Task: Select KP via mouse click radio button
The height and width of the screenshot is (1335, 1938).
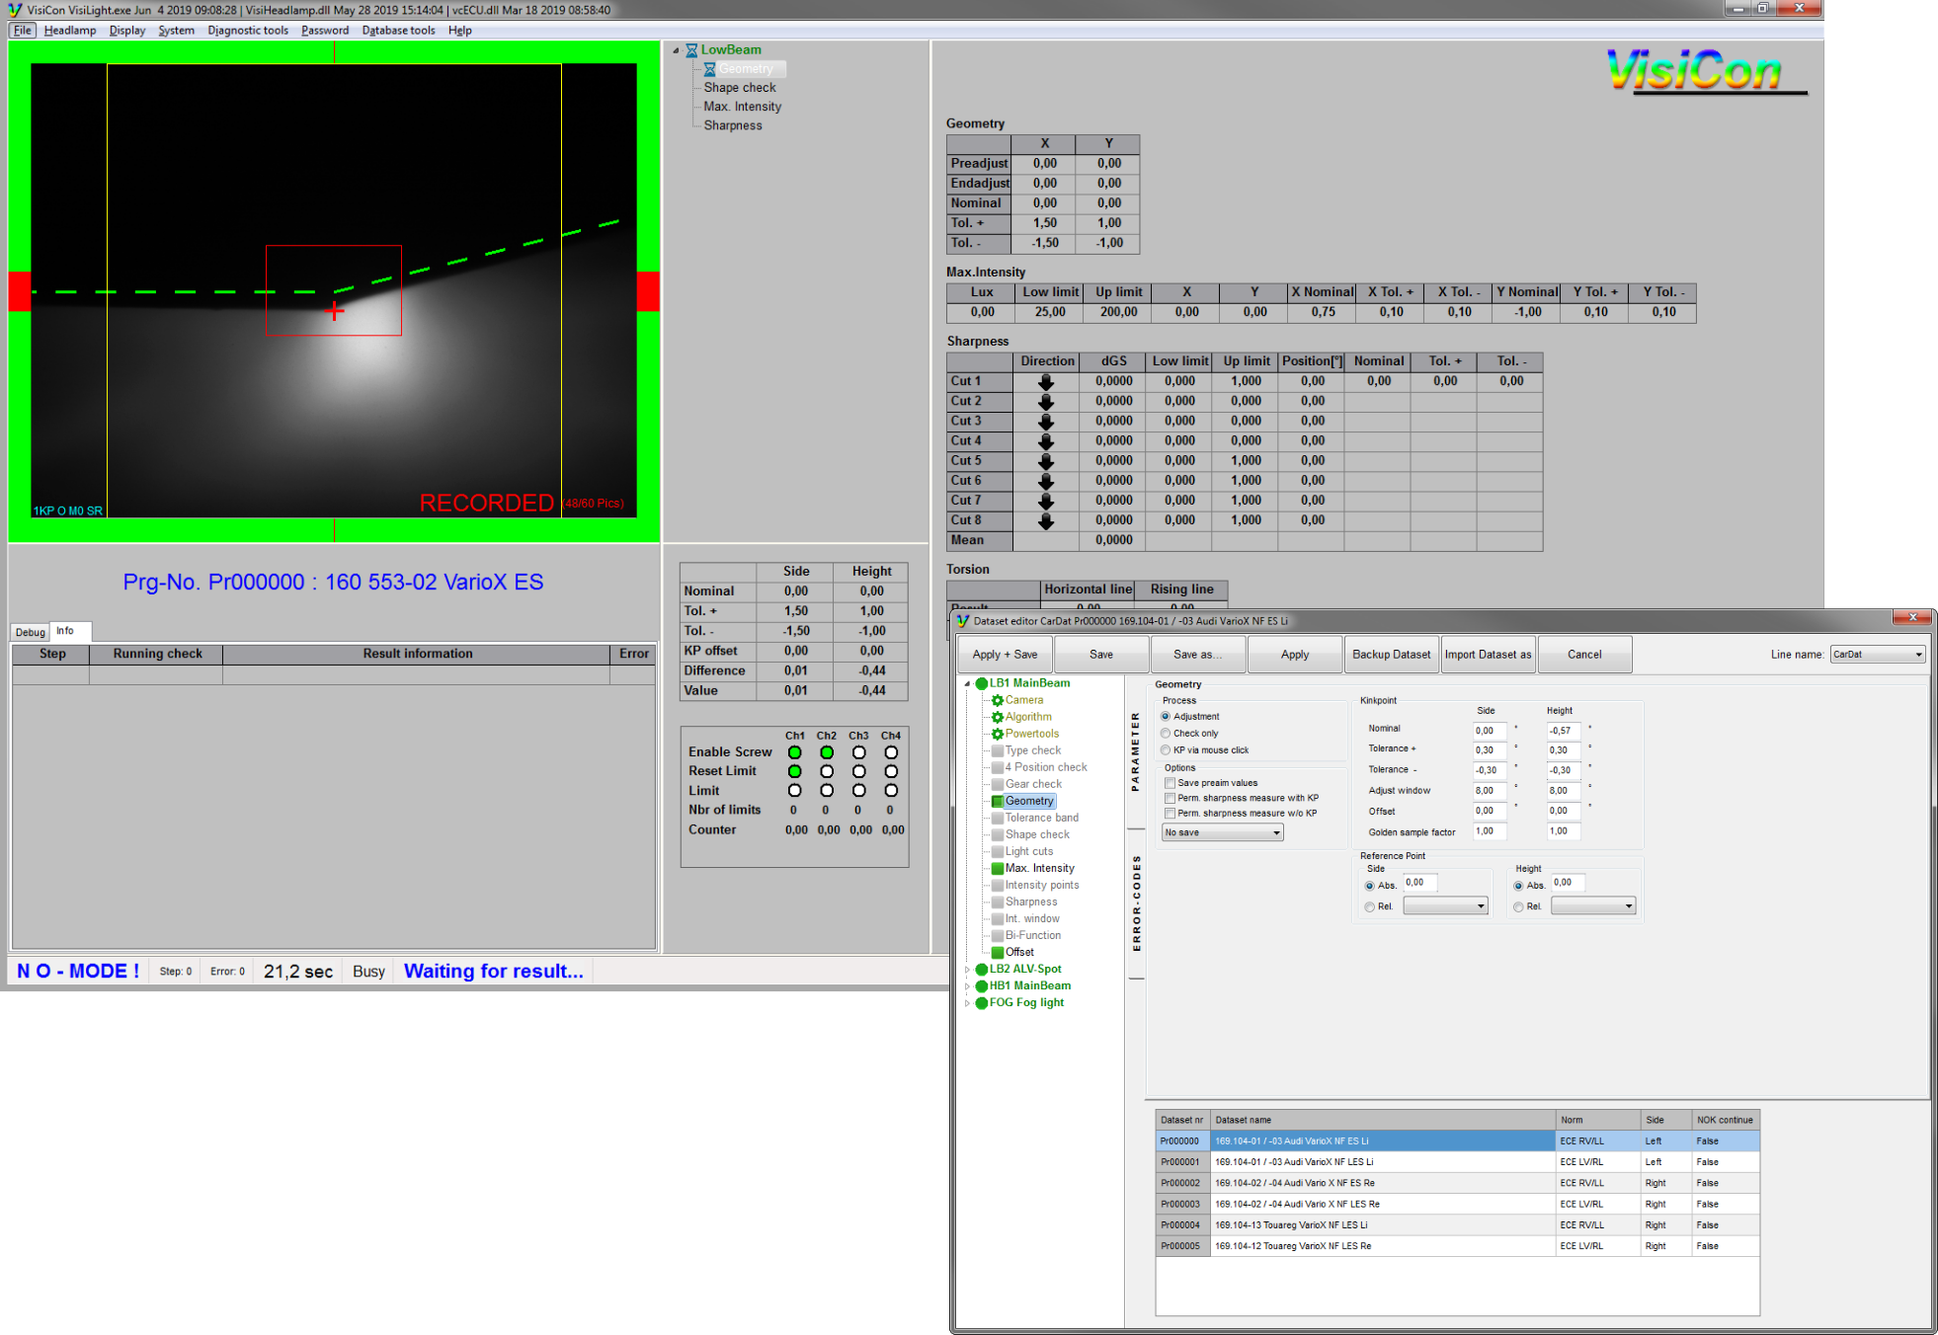Action: 1166,750
